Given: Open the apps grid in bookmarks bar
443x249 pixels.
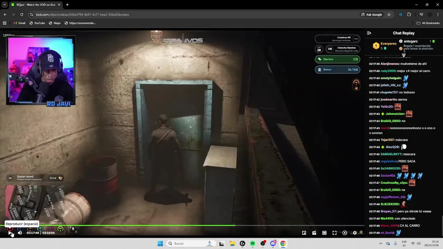Looking at the screenshot, I should click(x=4, y=23).
